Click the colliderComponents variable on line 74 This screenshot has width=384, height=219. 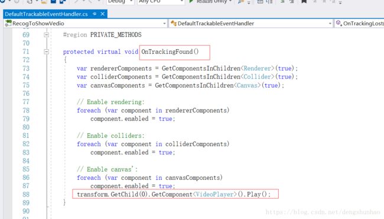[x=121, y=77]
